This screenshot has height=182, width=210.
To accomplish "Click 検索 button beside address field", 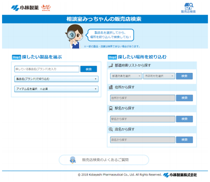I will (184, 98).
